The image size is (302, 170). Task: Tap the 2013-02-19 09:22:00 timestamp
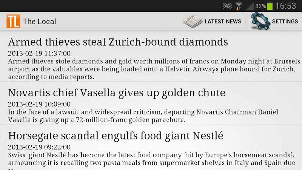click(39, 147)
